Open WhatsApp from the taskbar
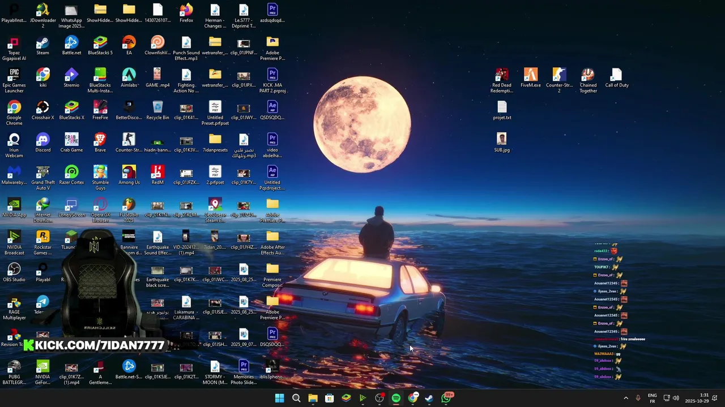 pos(446,398)
